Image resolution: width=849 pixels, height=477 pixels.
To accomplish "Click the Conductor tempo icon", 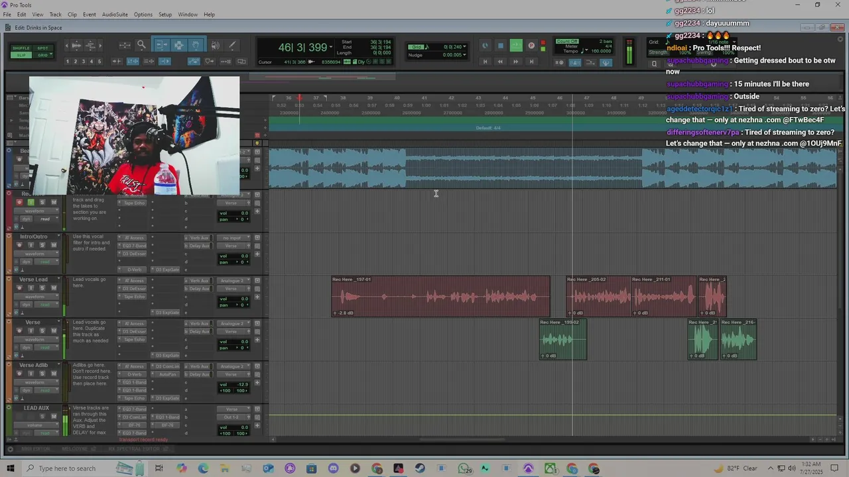I will [606, 63].
